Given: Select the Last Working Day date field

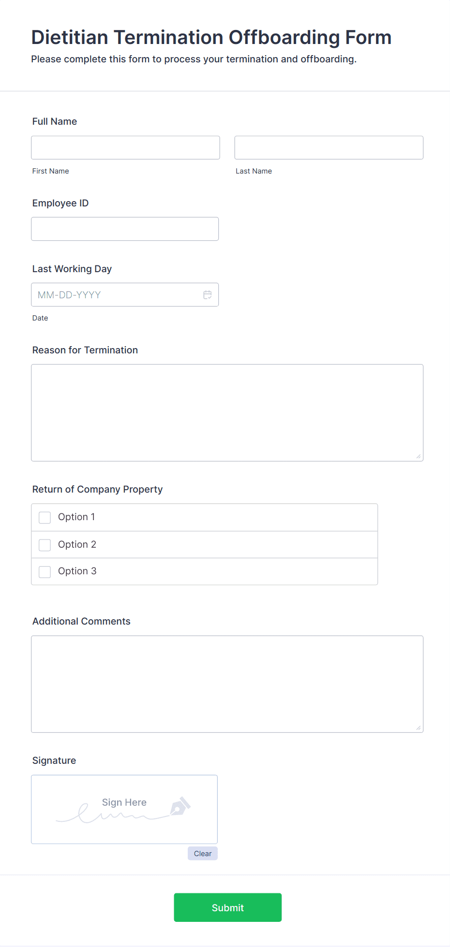Looking at the screenshot, I should pyautogui.click(x=125, y=294).
